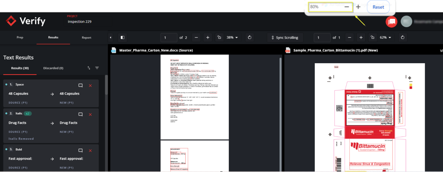
Task: Collapse the left results panel arrow
Action: [111, 38]
